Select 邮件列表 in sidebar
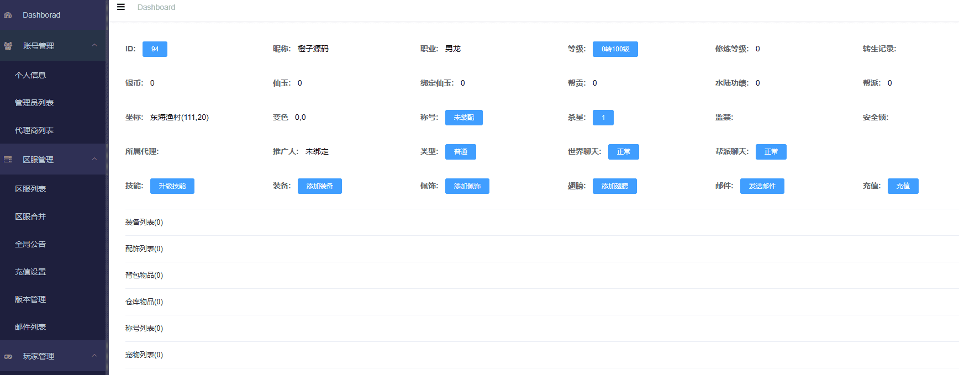959x375 pixels. [30, 327]
